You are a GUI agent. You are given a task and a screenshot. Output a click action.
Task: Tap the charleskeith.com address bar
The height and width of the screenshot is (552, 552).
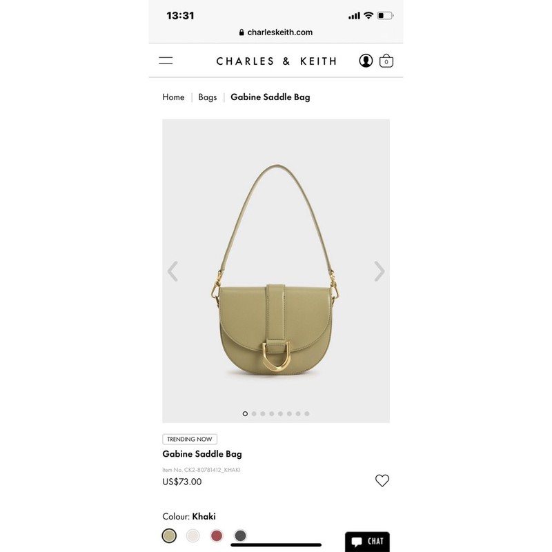coord(276,32)
